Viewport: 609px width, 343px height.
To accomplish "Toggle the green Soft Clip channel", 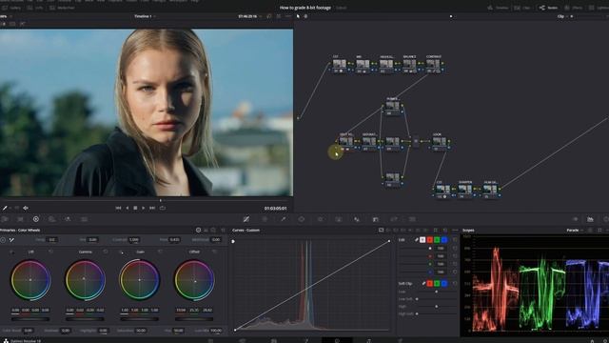I will (437, 284).
